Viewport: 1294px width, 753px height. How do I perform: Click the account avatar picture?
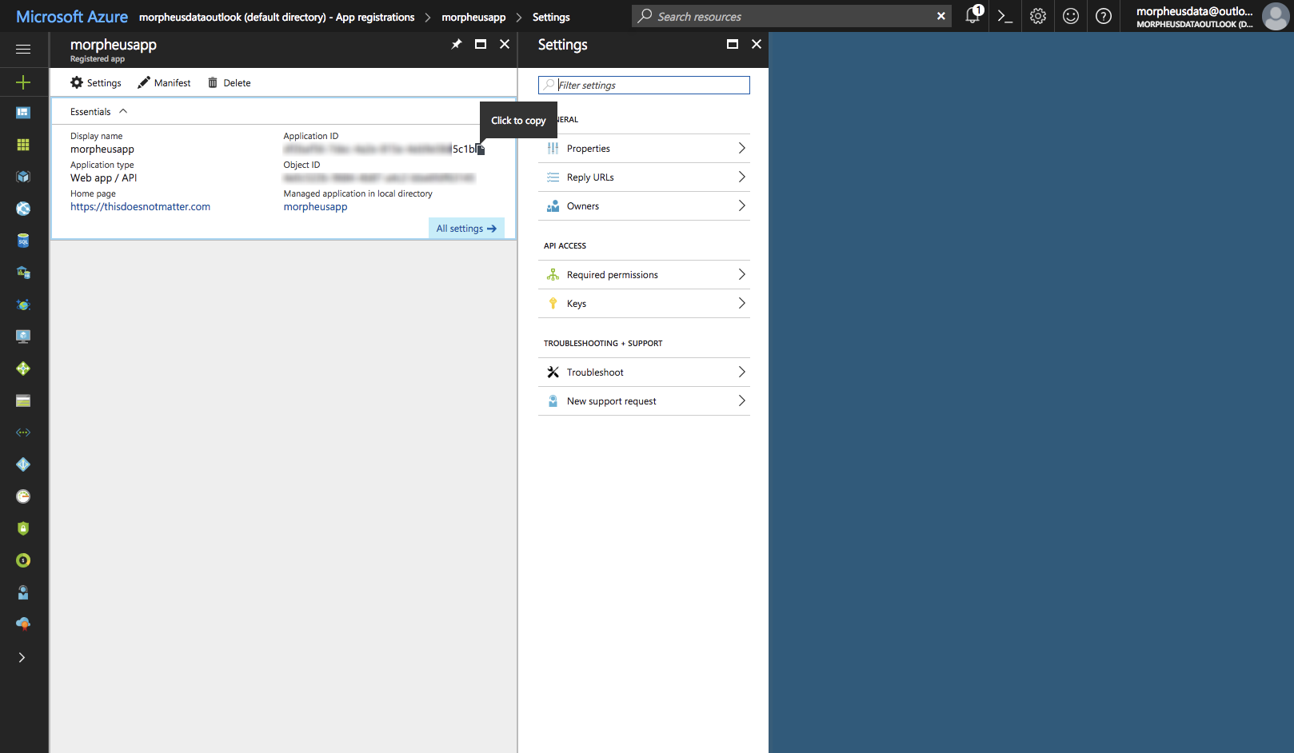[1276, 16]
